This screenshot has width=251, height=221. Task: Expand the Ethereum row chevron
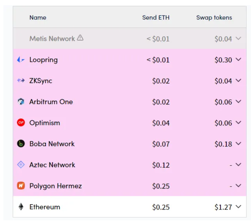pyautogui.click(x=238, y=207)
